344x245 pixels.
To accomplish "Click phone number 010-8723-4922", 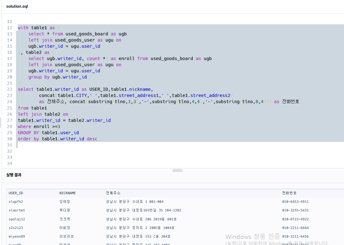I will pyautogui.click(x=295, y=219).
